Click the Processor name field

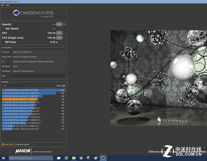coord(38,52)
